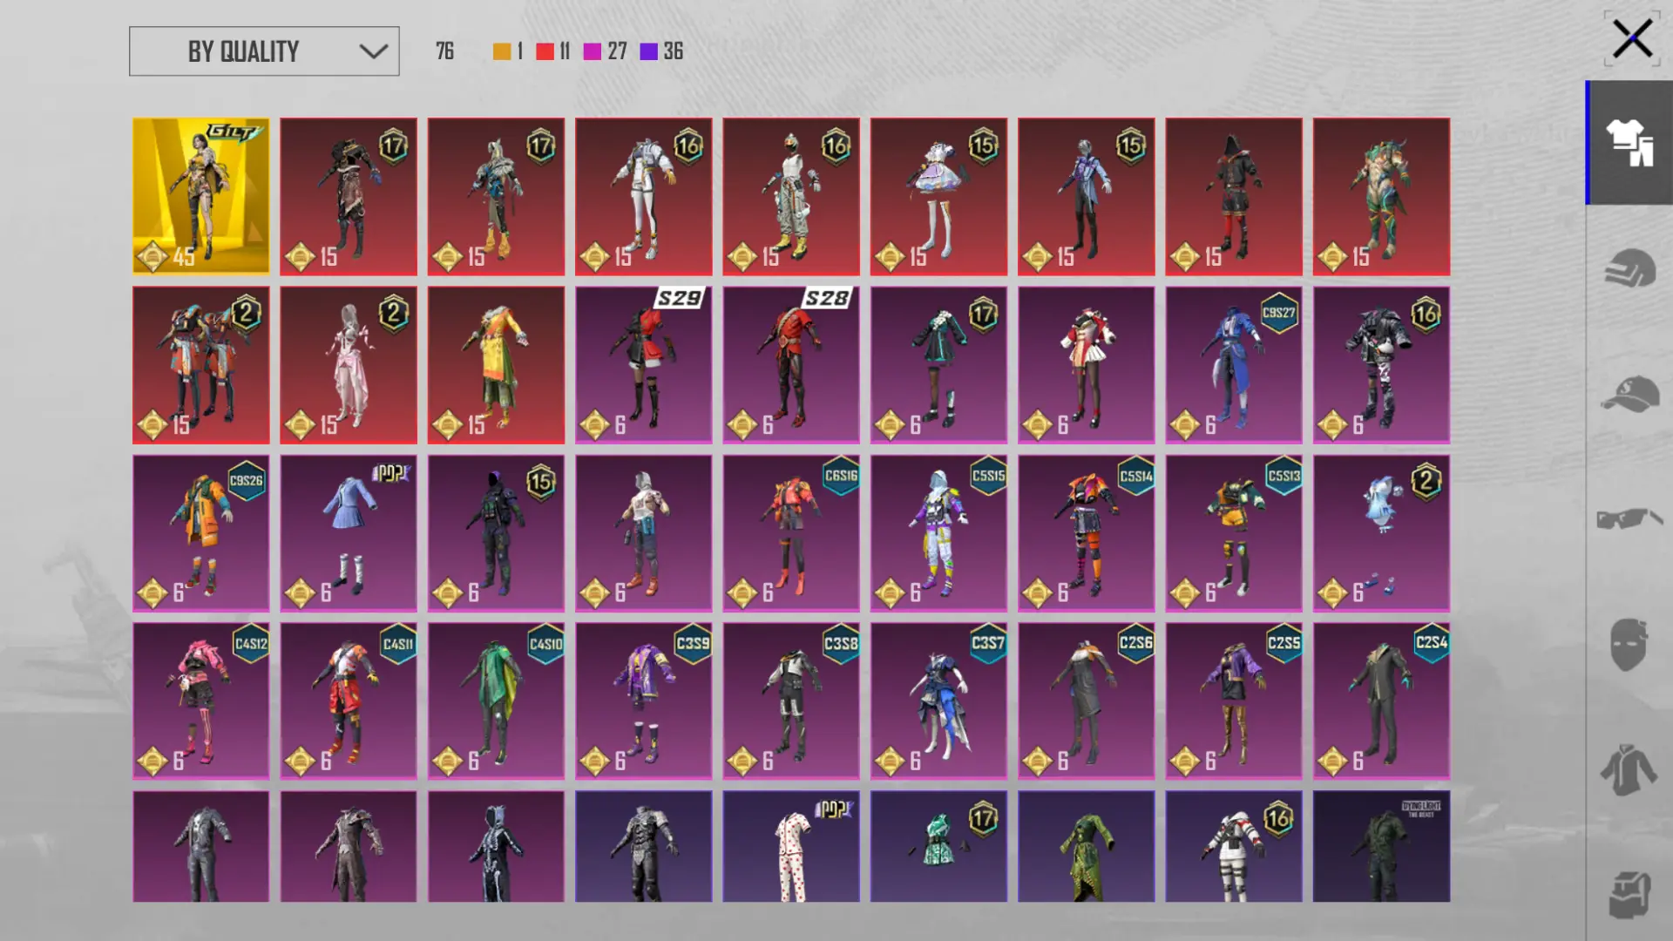Select the jacket category icon

click(1629, 770)
